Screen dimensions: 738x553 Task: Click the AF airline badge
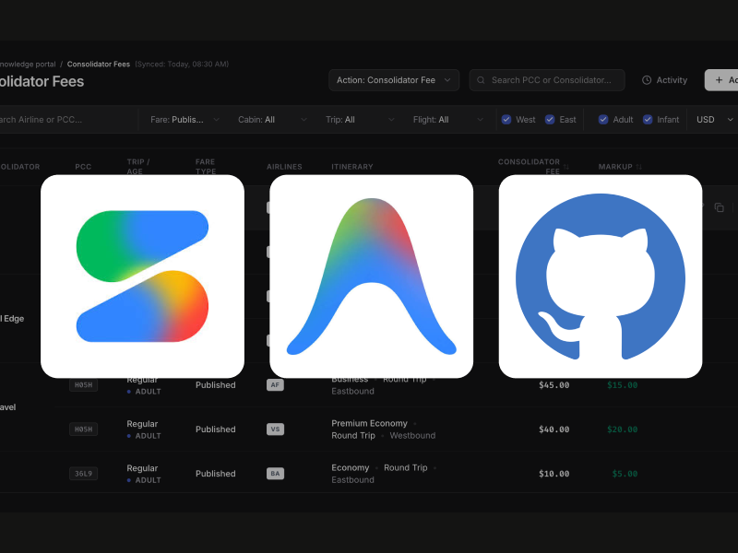(x=275, y=384)
